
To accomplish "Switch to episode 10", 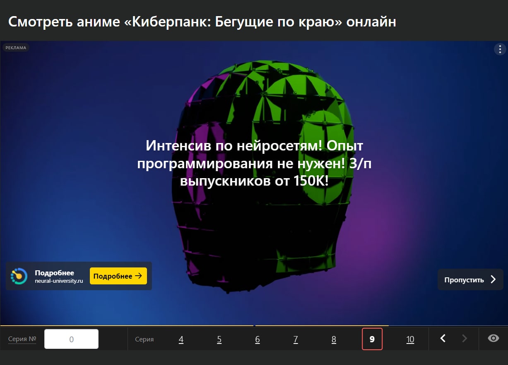I will [410, 339].
